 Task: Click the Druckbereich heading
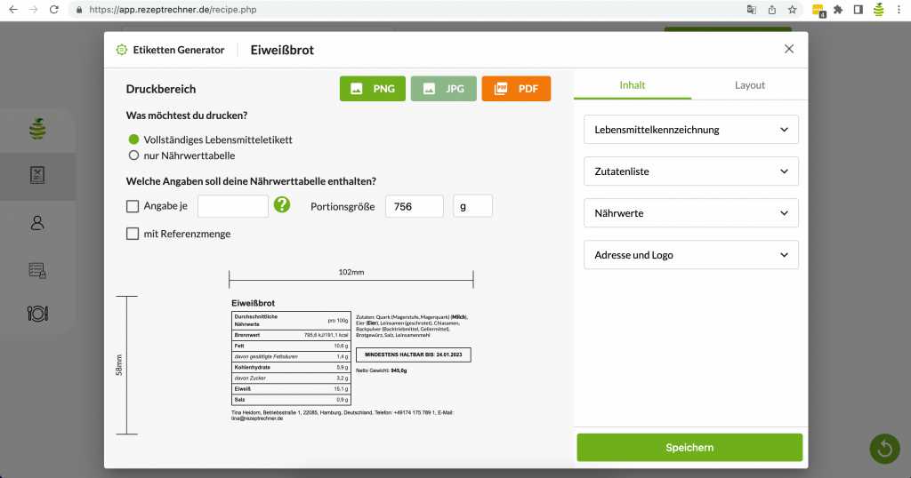161,89
